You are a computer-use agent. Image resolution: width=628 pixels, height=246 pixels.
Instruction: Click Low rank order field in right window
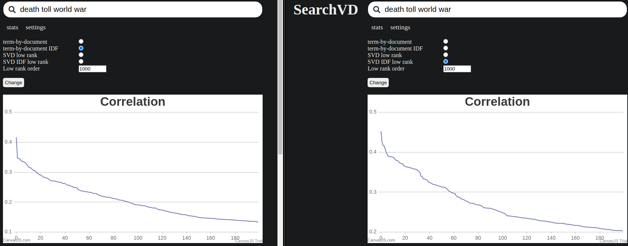457,69
